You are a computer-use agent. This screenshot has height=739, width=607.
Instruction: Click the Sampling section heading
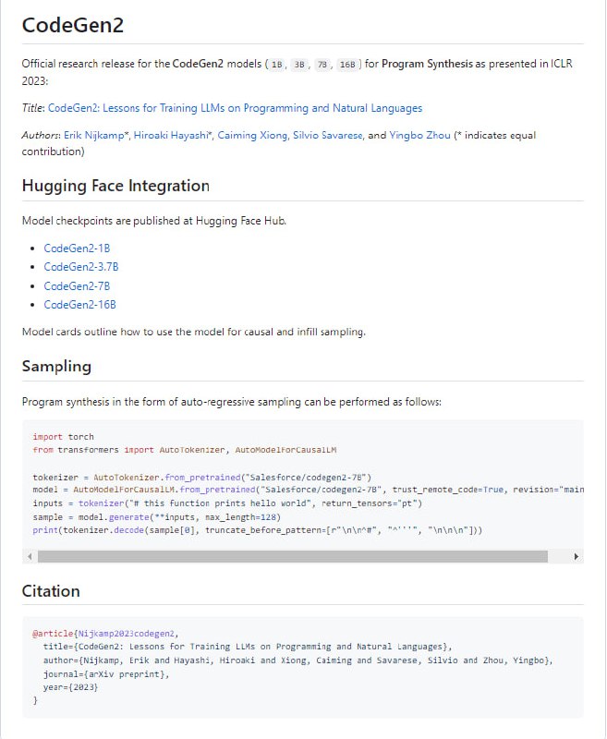[x=55, y=367]
